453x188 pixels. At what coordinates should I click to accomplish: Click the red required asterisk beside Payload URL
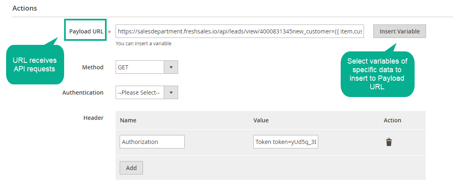point(109,32)
